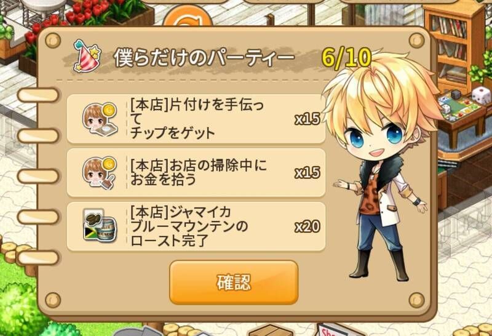Screen dimensions: 492x336
Task: Click the Jamaica coffee barrel icon
Action: [100, 226]
